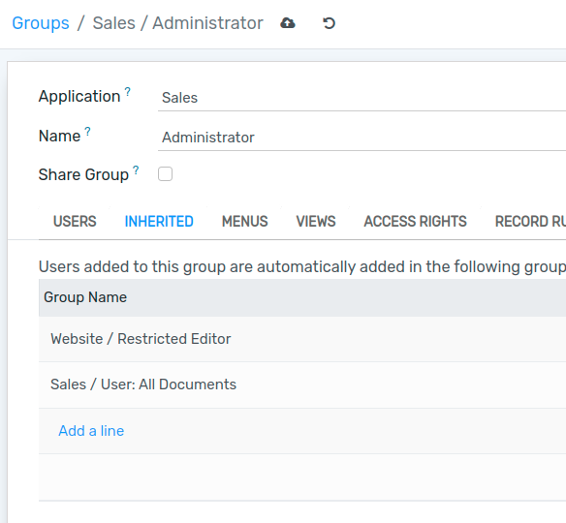Screen dimensions: 566x523
Task: Switch to the Views tab
Action: pos(316,222)
